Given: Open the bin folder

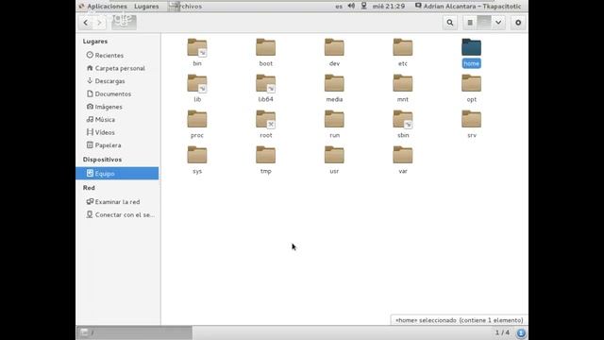Looking at the screenshot, I should click(x=197, y=52).
